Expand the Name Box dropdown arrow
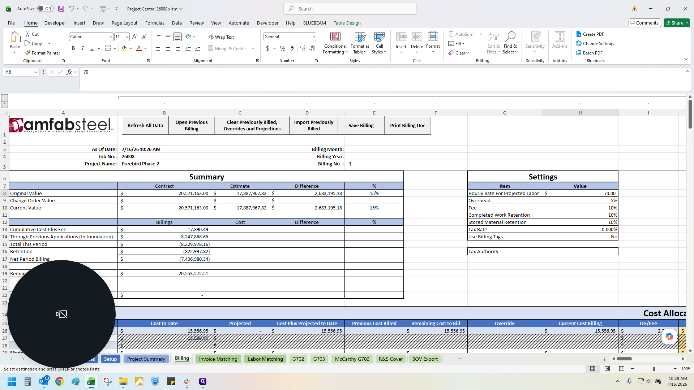Viewport: 694px width, 390px height. pyautogui.click(x=35, y=72)
